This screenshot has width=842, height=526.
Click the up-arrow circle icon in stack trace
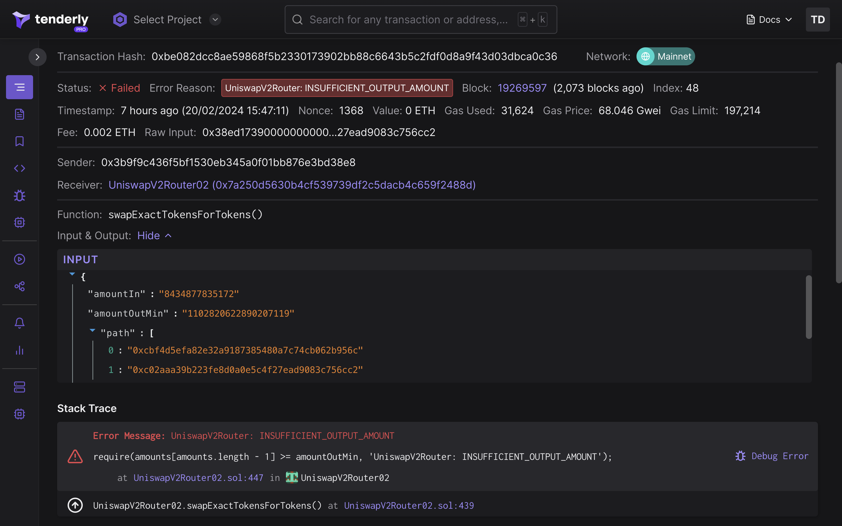(75, 505)
